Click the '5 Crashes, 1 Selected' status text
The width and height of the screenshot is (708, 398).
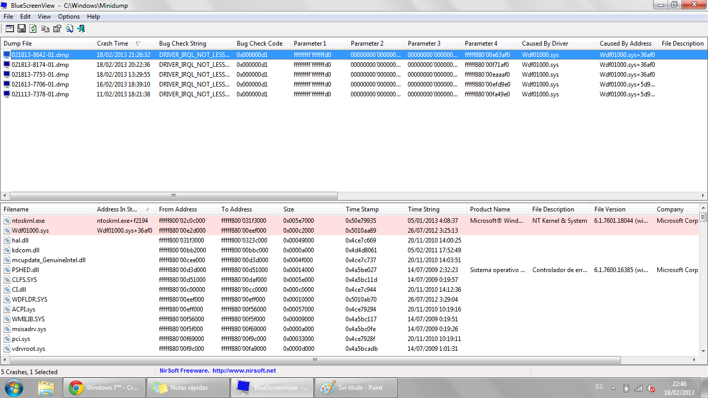coord(30,372)
